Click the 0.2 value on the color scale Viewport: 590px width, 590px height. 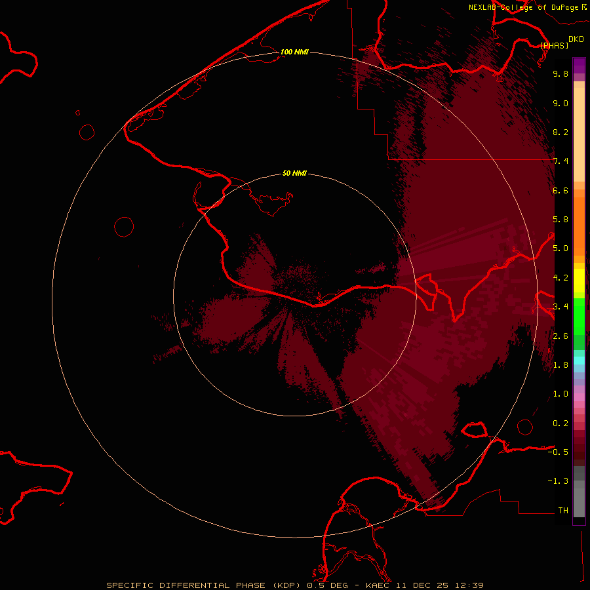point(560,423)
